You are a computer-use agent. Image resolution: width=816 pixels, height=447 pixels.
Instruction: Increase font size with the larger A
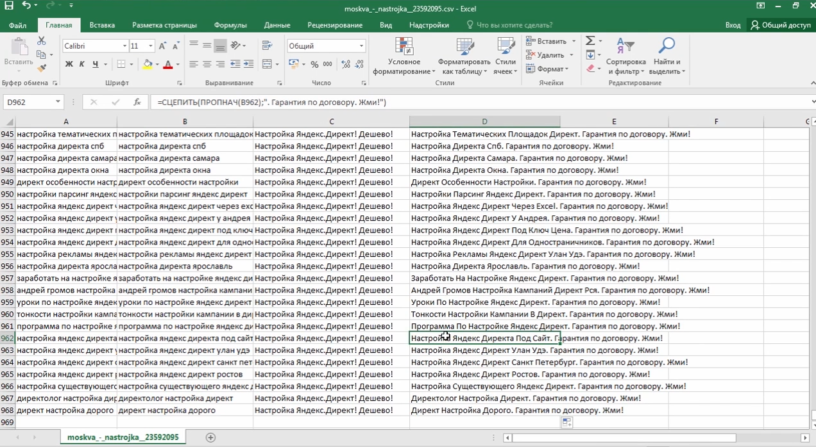(162, 46)
